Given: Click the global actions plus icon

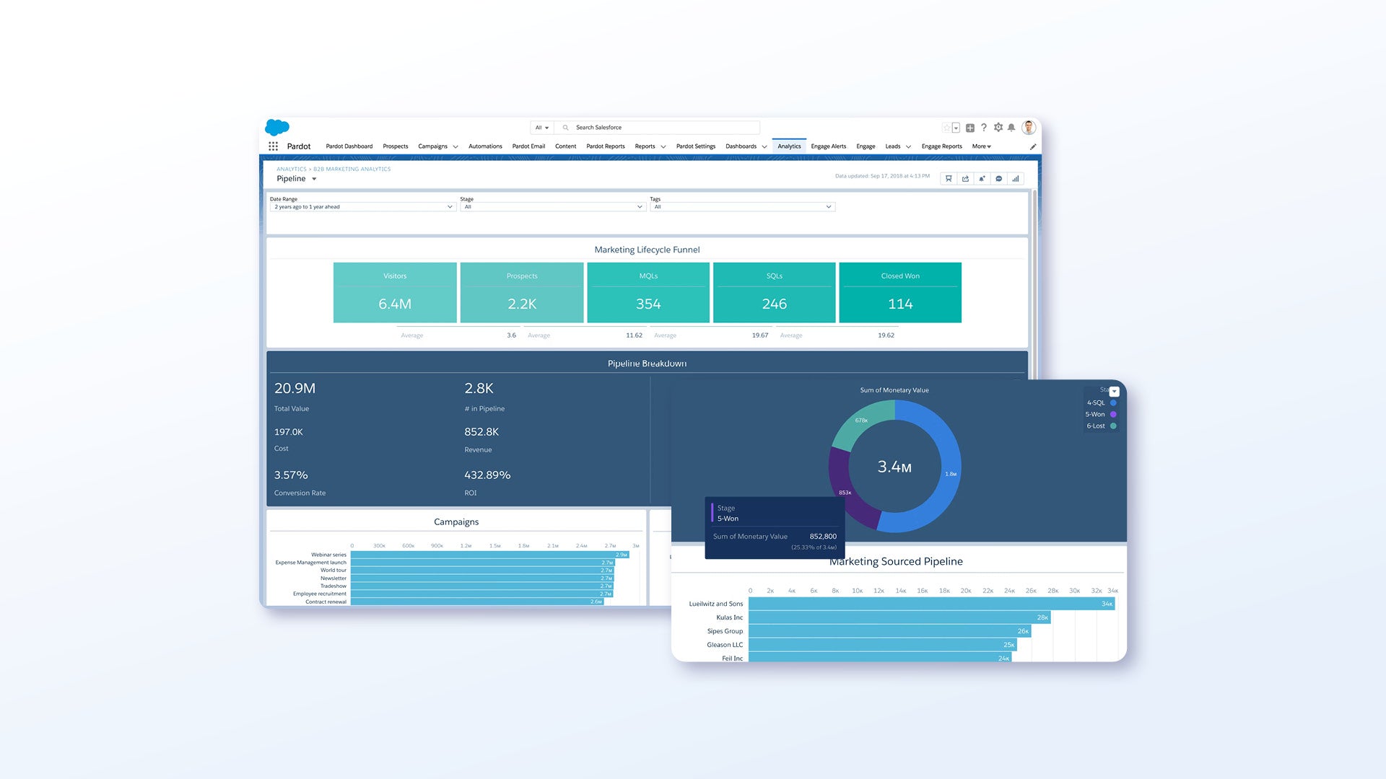Looking at the screenshot, I should pyautogui.click(x=970, y=128).
